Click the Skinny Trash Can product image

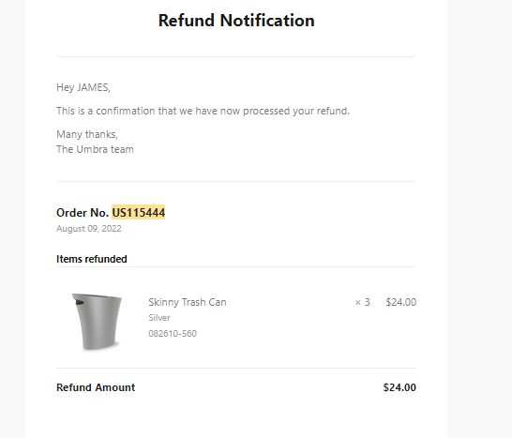coord(97,322)
